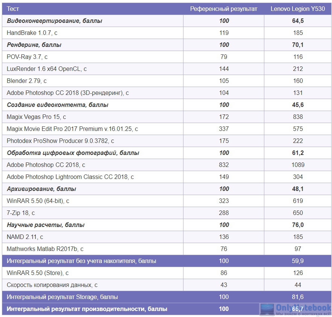
Task: Click the "Тест" column header
Action: [x=13, y=9]
